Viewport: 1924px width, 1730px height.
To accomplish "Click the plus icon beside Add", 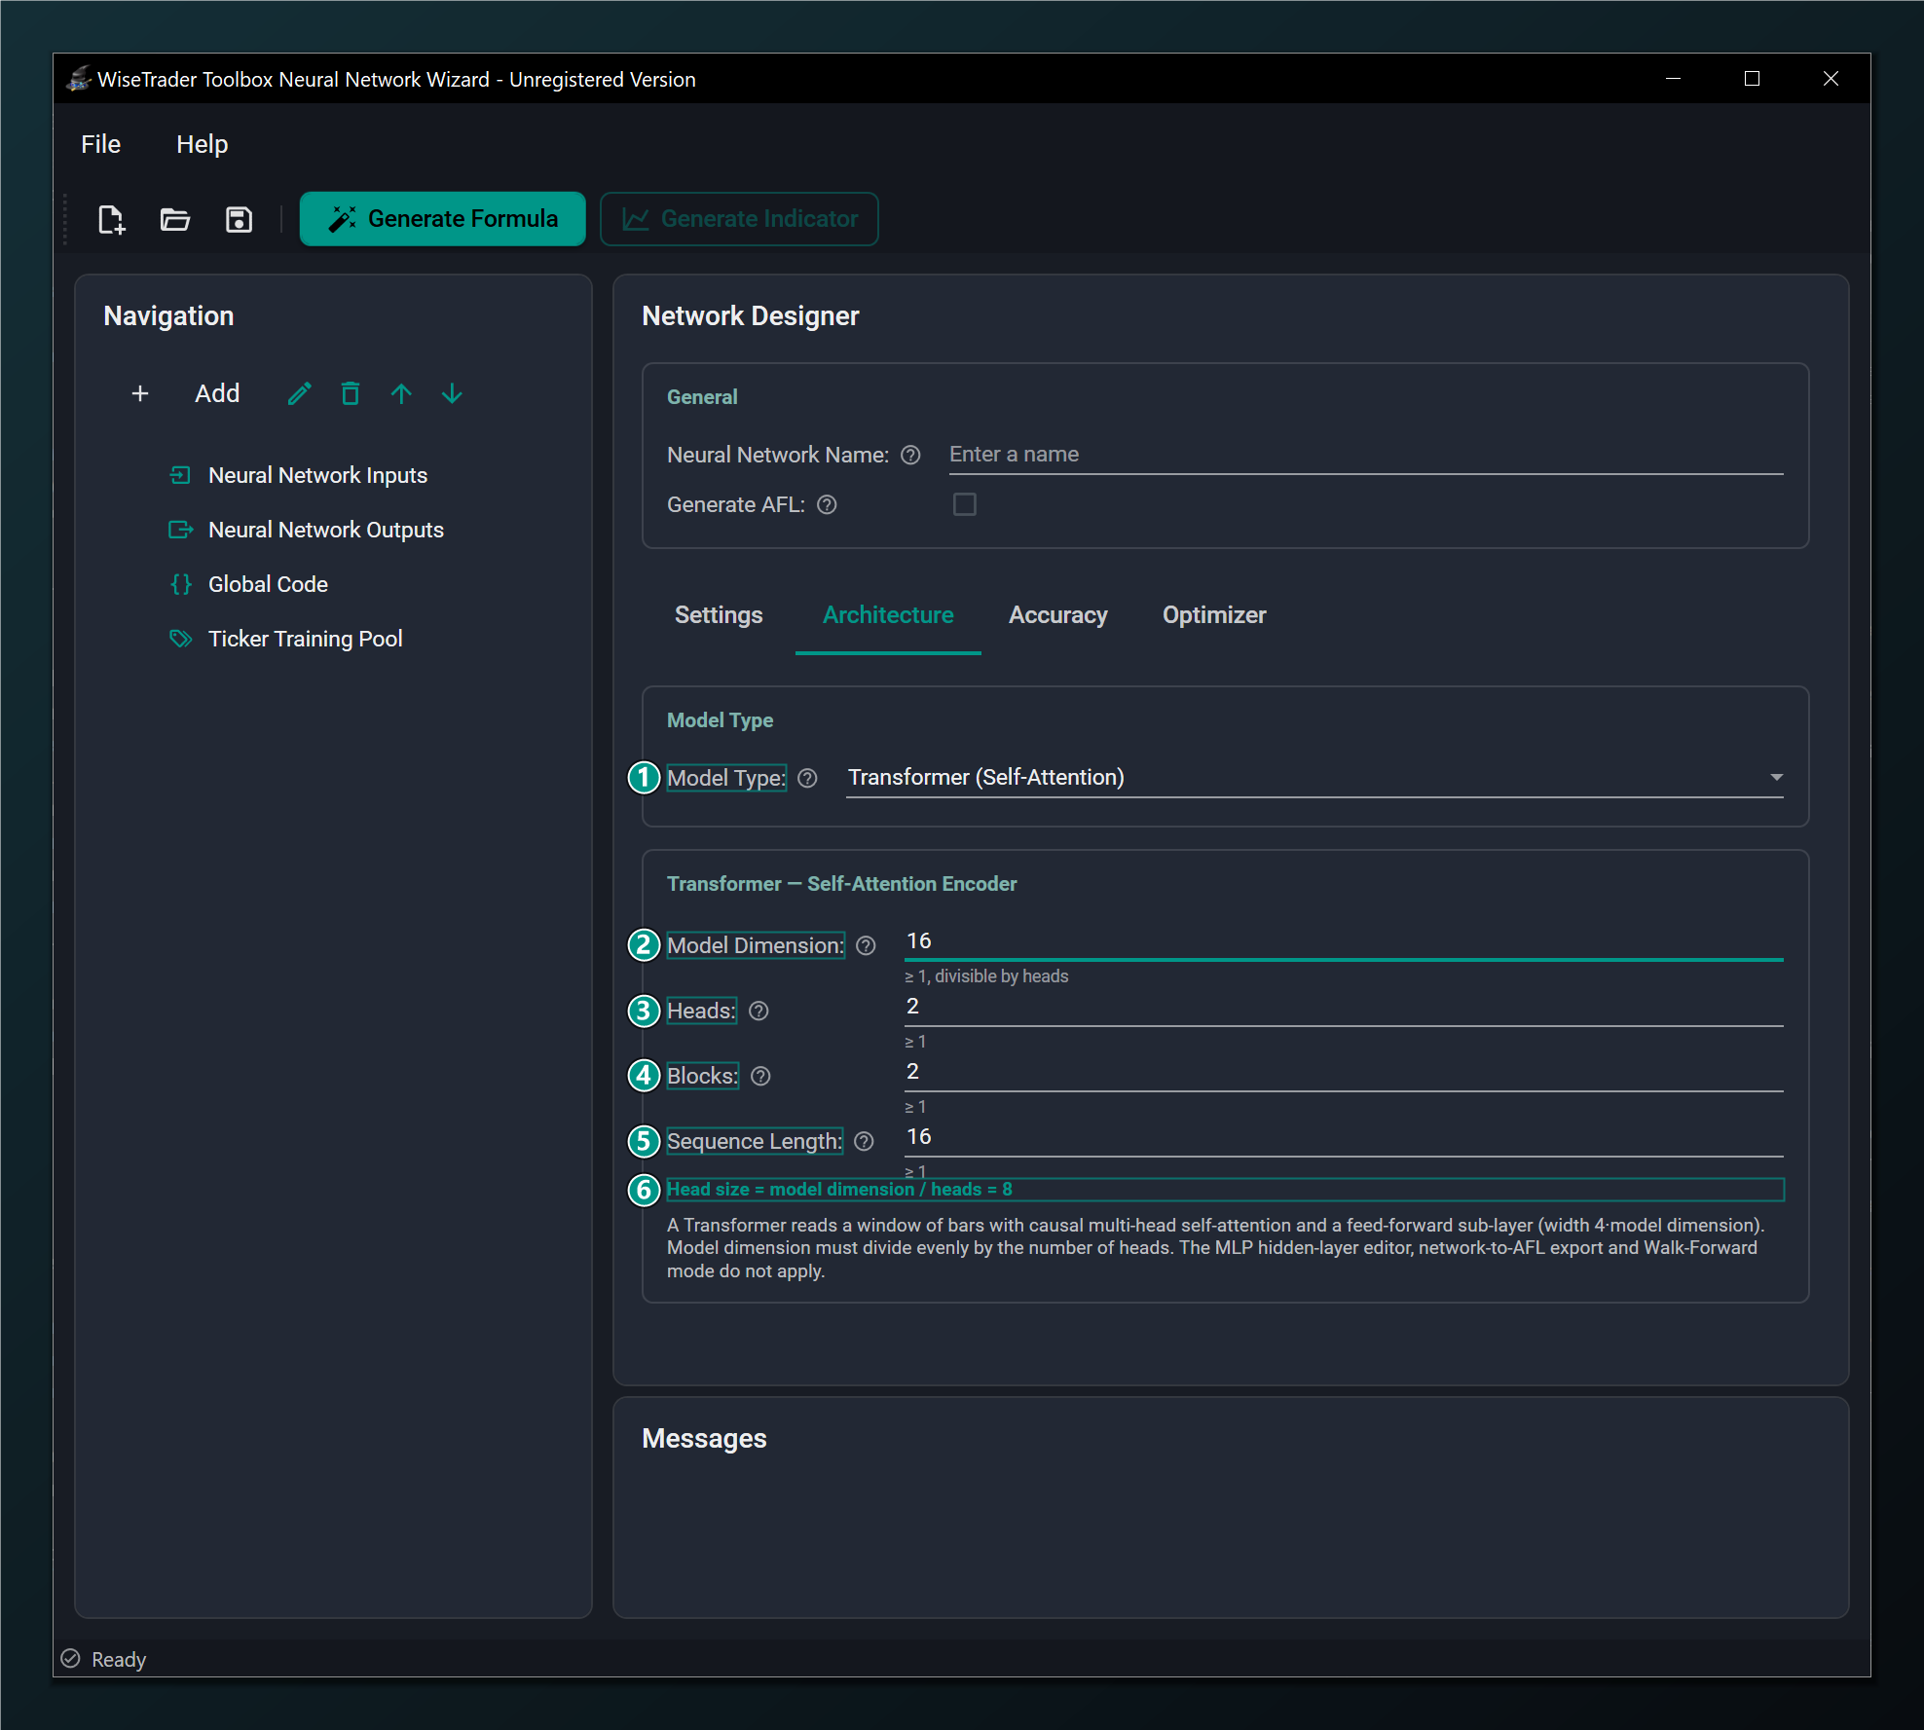I will click(x=140, y=393).
